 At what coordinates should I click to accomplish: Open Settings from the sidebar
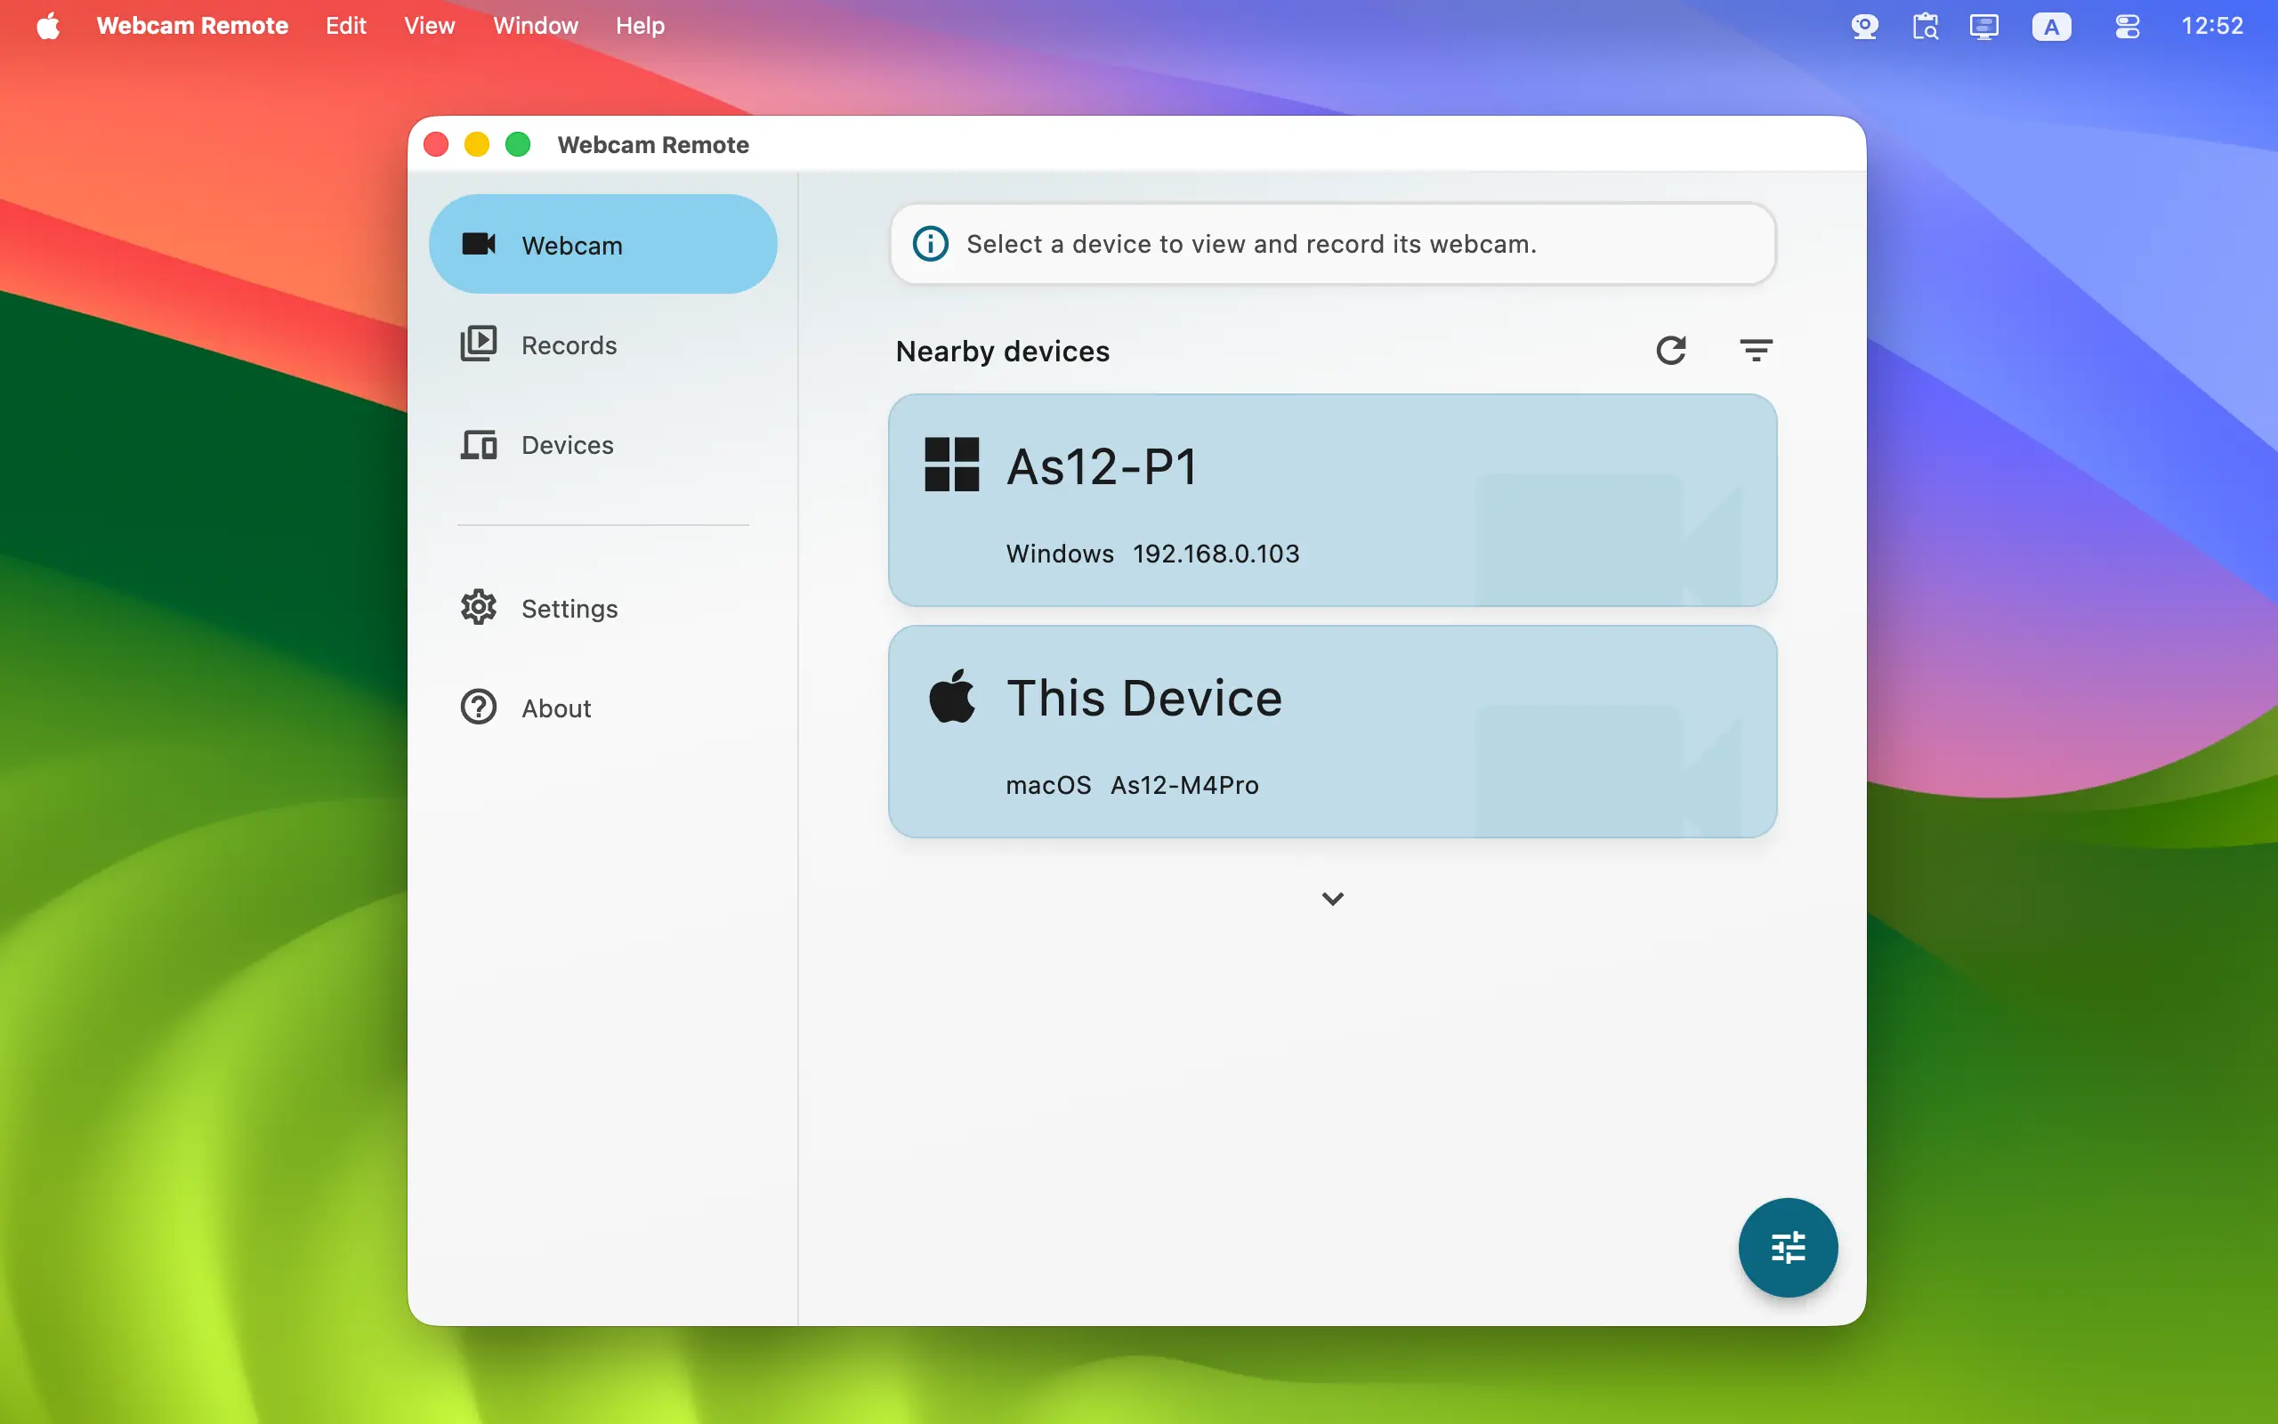tap(602, 609)
